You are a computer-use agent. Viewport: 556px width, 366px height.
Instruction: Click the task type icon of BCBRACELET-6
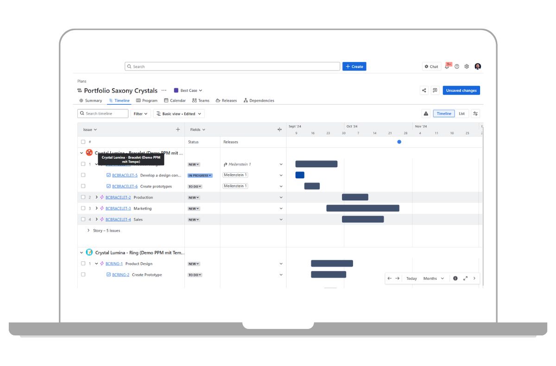[108, 186]
